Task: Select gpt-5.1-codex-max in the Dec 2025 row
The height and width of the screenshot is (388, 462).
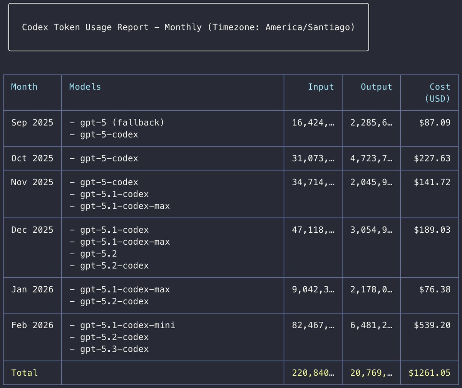Action: (x=120, y=242)
